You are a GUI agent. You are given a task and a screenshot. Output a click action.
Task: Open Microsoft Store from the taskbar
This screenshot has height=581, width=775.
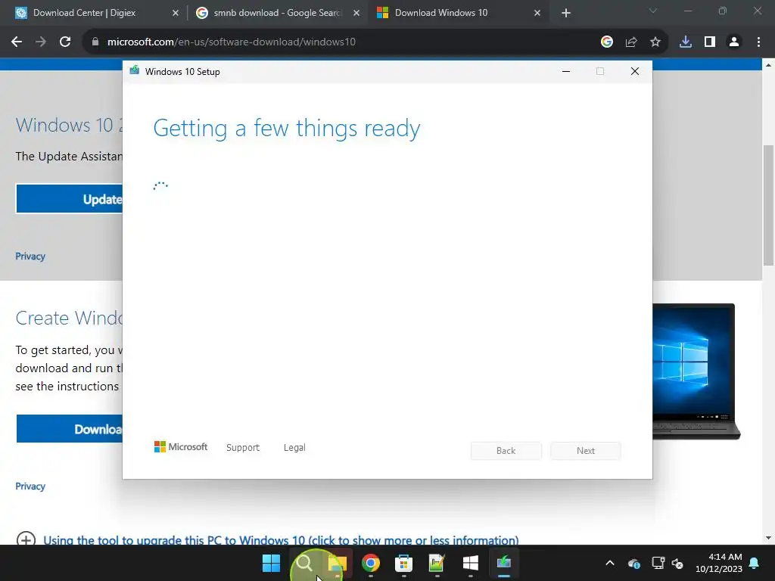click(404, 563)
